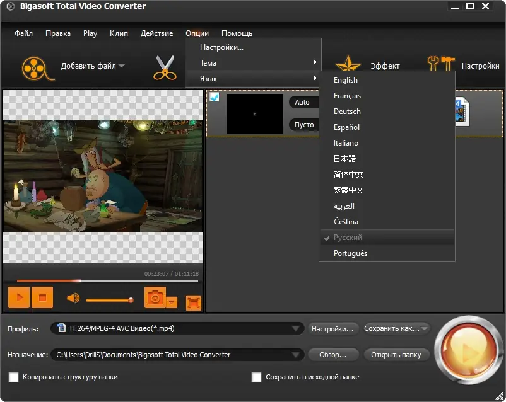Mute audio with the speaker icon
506x402 pixels.
(x=73, y=298)
